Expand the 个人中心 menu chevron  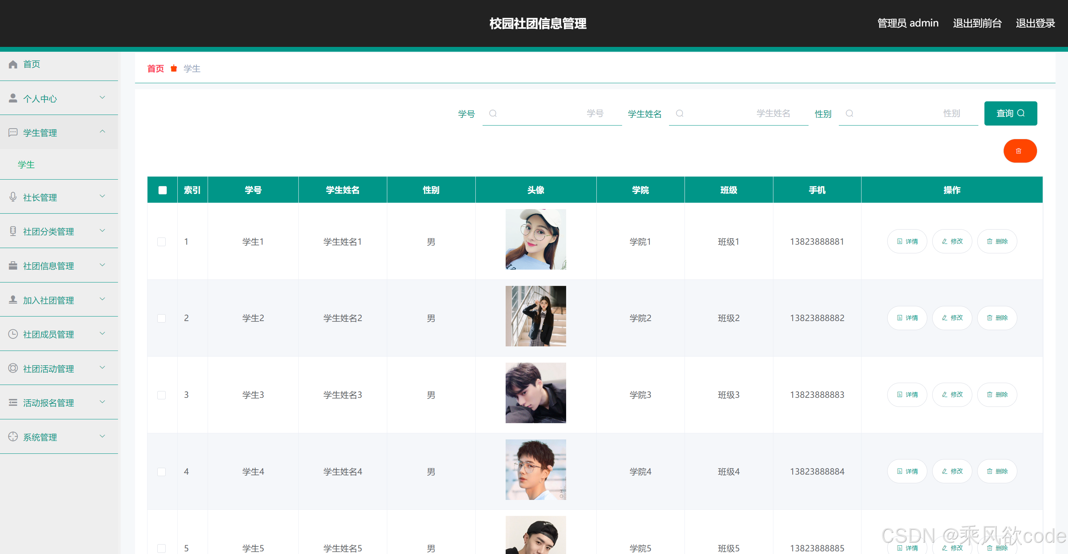pos(102,98)
